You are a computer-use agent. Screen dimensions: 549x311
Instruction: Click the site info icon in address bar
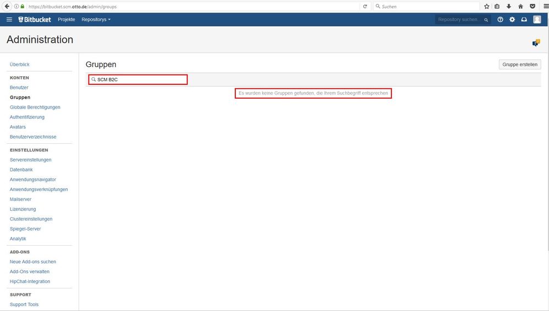(x=16, y=6)
